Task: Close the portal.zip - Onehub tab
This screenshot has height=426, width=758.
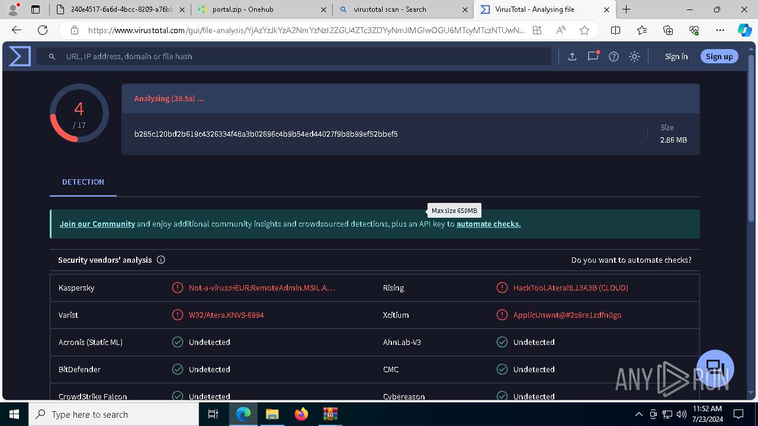Action: tap(323, 9)
